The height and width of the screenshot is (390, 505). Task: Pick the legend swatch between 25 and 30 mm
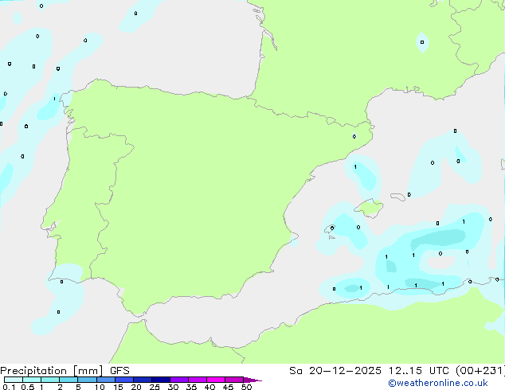pos(161,380)
